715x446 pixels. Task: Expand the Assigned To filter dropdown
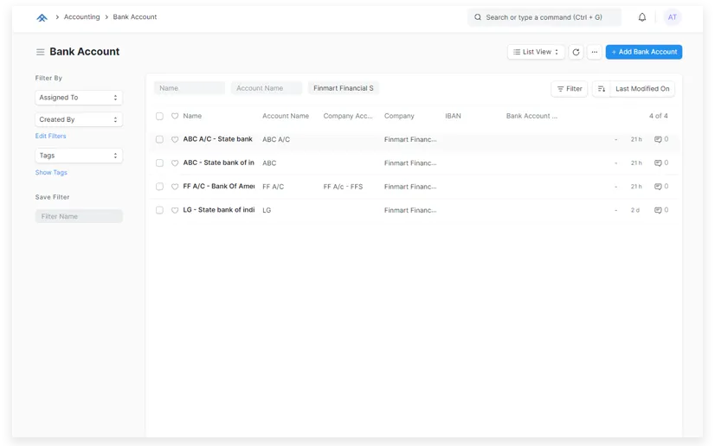[79, 98]
